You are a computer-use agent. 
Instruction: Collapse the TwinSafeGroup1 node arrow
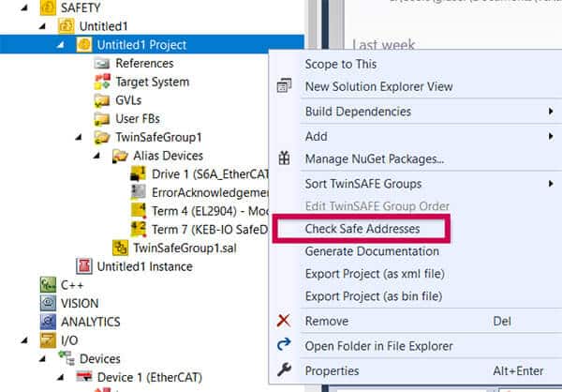(79, 137)
